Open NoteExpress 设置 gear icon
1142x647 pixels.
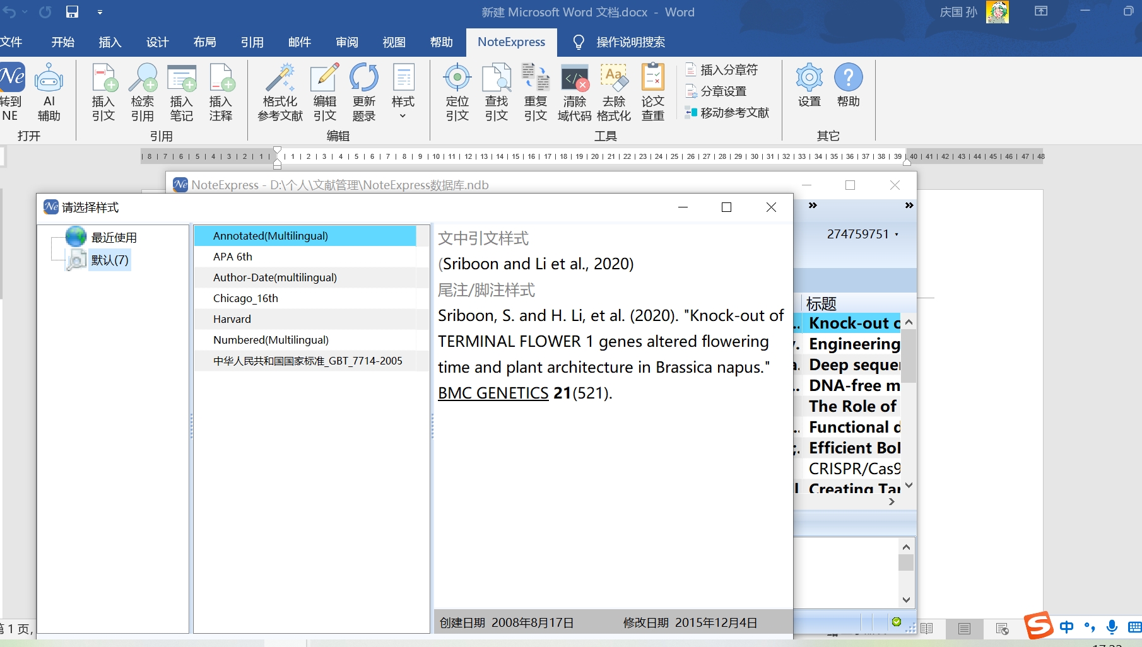tap(809, 86)
